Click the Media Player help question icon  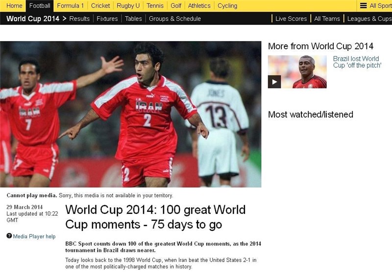click(x=9, y=236)
